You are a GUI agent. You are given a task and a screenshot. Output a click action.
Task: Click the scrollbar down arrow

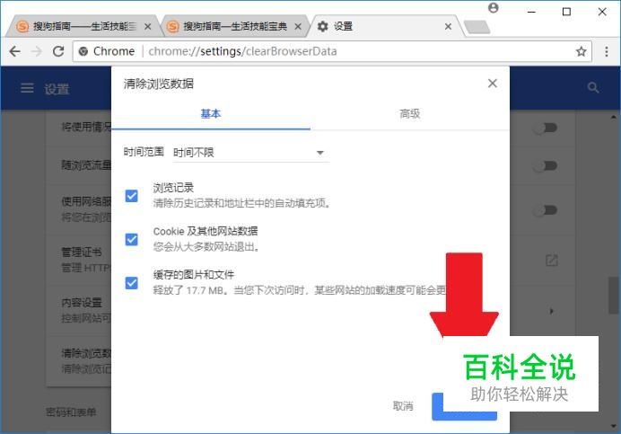[613, 426]
